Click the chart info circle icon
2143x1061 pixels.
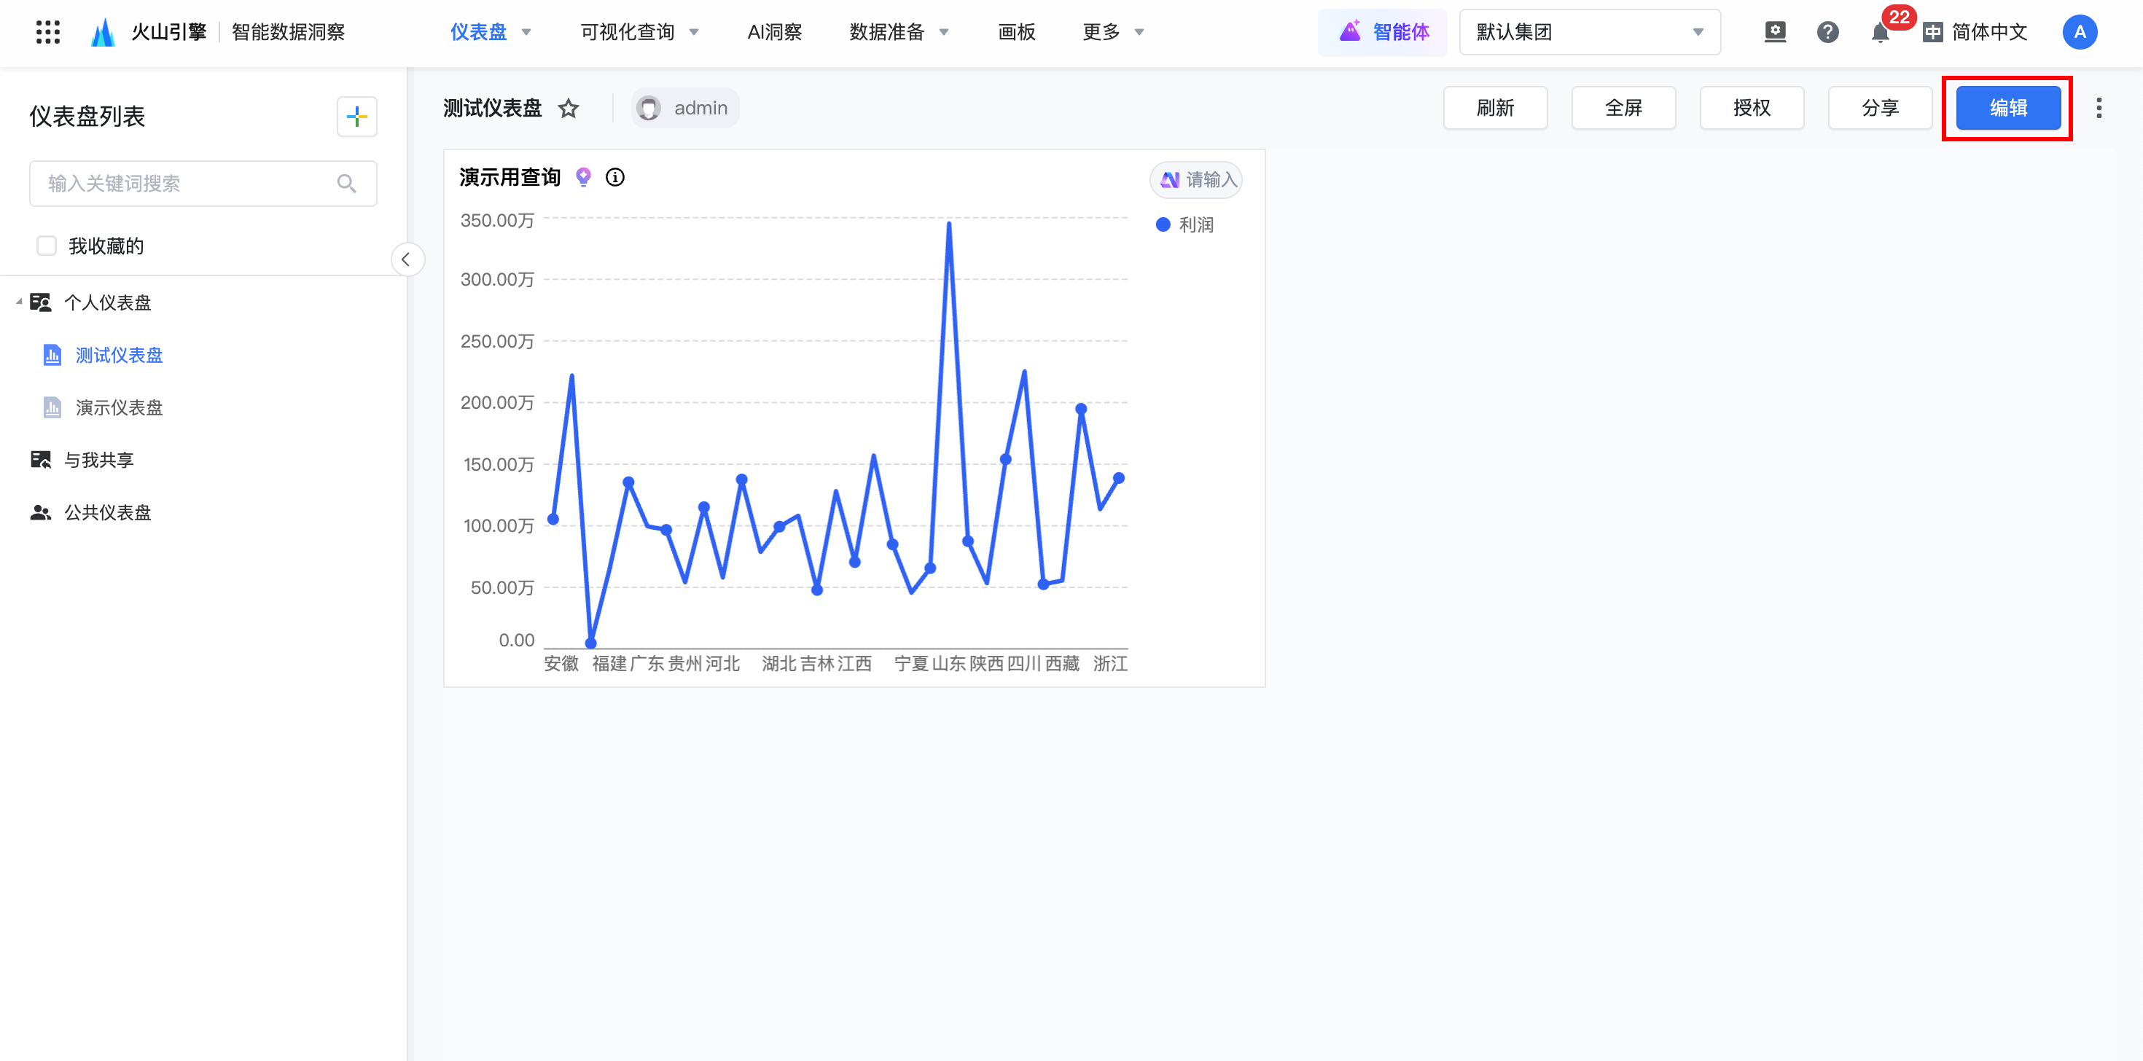[614, 177]
